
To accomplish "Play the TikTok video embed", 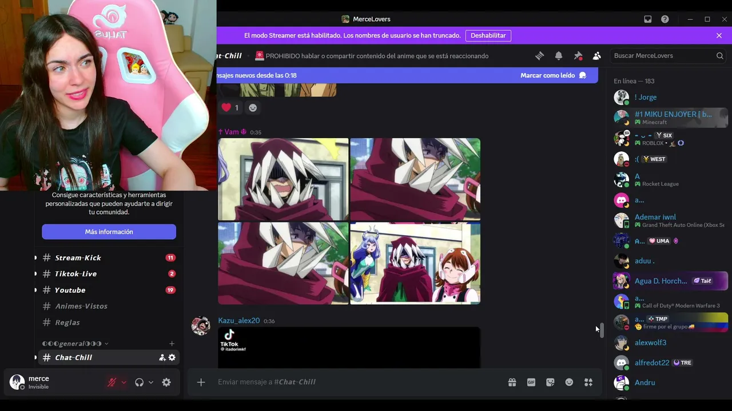I will [349, 348].
